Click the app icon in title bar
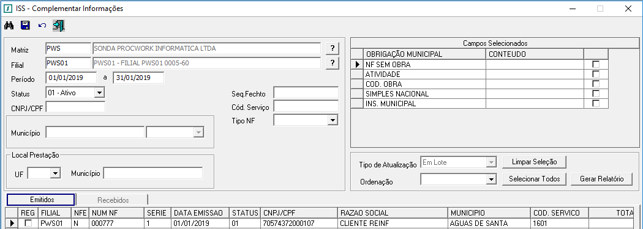 [7, 8]
